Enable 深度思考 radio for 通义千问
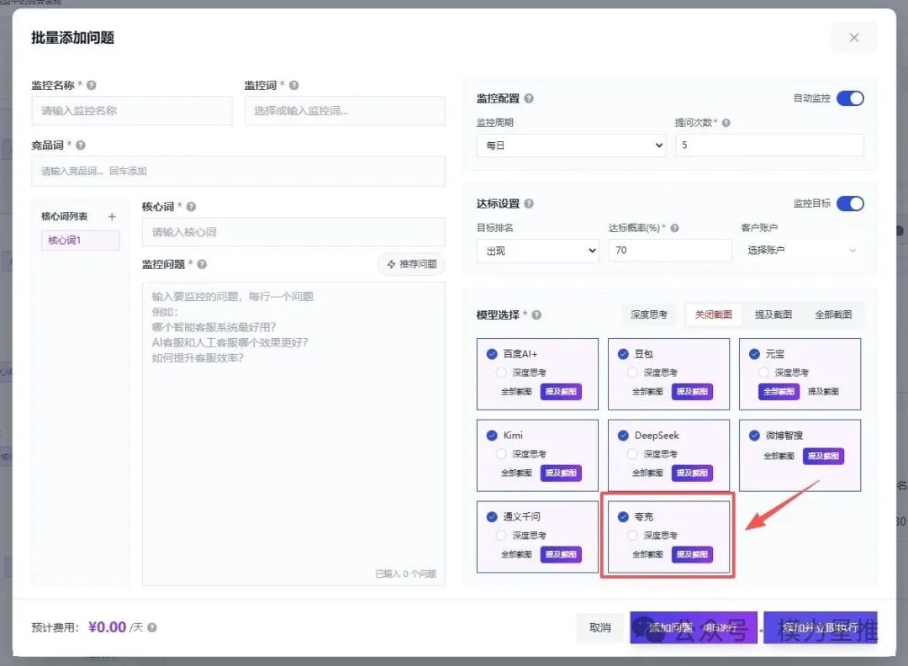Image resolution: width=908 pixels, height=666 pixels. (x=501, y=535)
